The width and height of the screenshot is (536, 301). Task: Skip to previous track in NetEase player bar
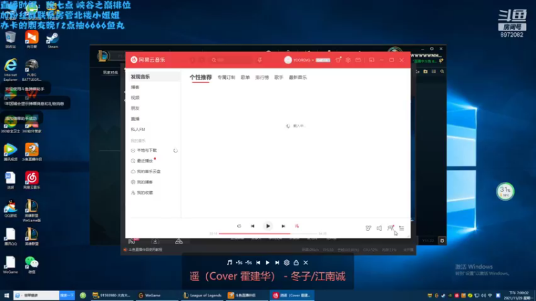pos(253,226)
